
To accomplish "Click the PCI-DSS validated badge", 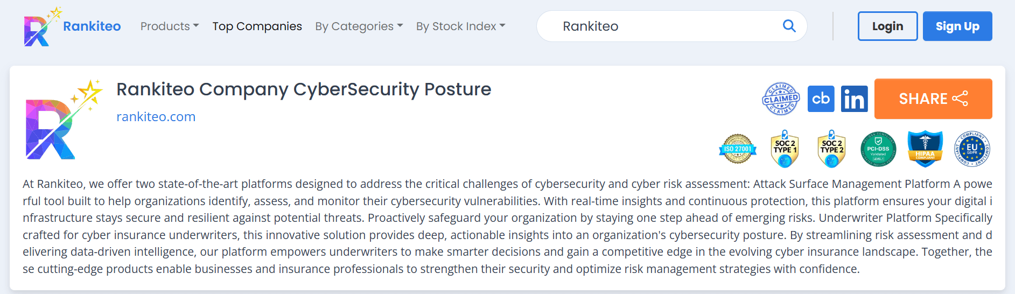I will pyautogui.click(x=878, y=149).
